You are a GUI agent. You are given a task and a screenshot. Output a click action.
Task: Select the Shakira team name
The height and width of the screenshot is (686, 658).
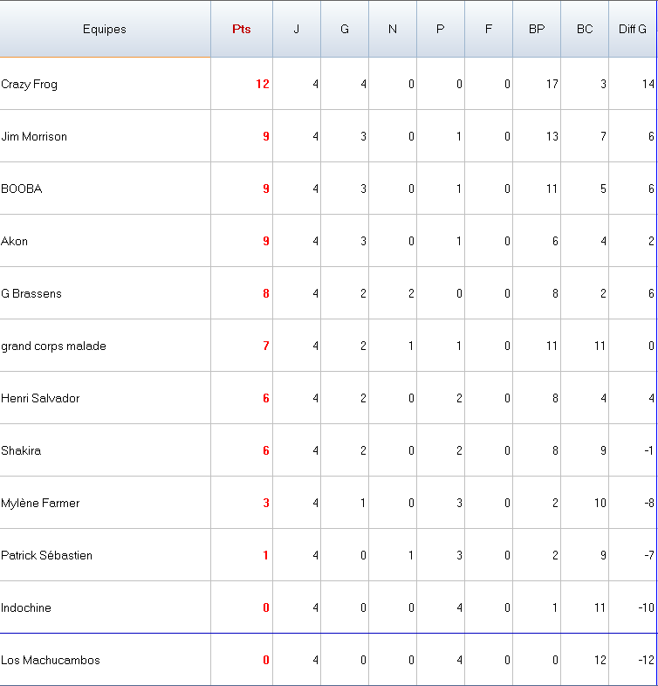tap(21, 450)
